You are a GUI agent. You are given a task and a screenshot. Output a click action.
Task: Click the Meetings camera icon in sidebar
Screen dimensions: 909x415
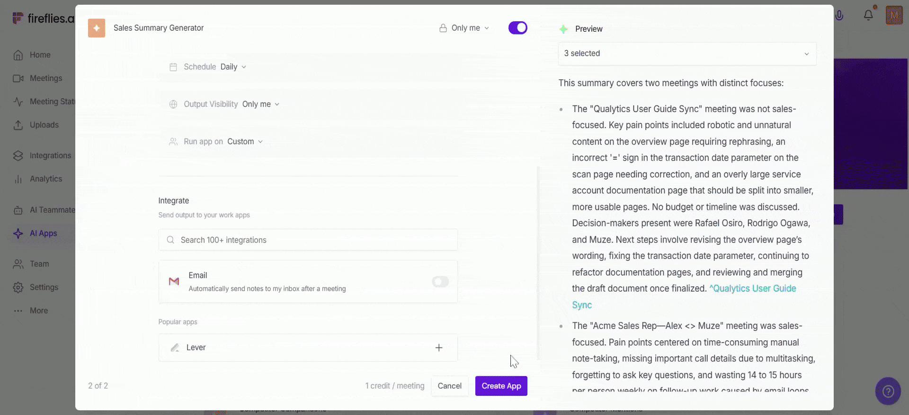coord(18,78)
